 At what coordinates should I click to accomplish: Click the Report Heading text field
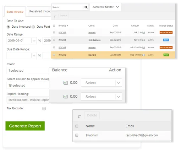[x=28, y=100]
